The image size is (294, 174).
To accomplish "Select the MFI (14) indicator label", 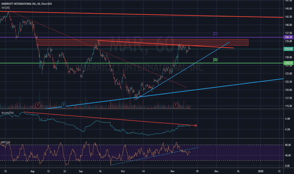I will pos(6,142).
